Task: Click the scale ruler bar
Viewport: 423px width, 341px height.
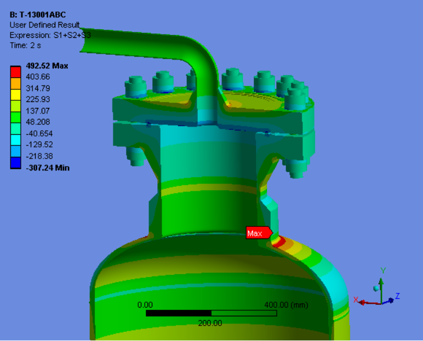Action: click(211, 313)
